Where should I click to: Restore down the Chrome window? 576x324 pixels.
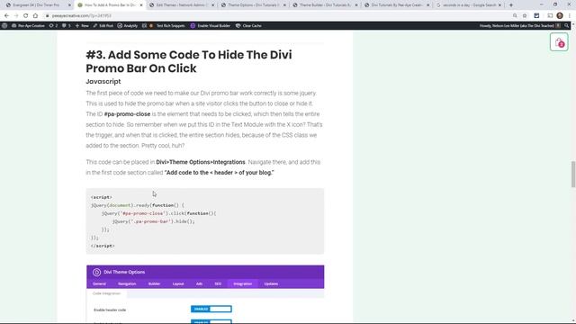coord(555,4)
